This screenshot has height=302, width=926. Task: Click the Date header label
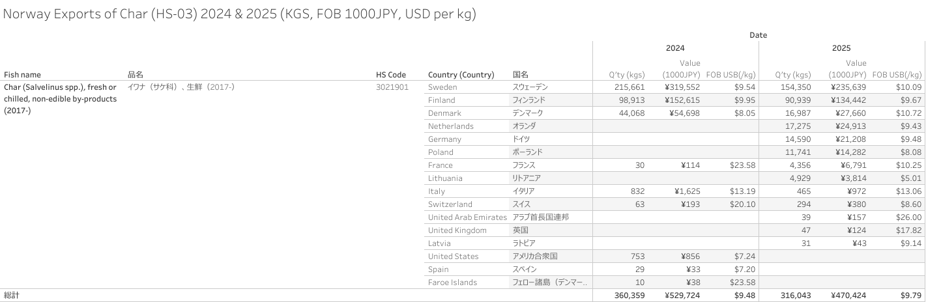point(758,35)
